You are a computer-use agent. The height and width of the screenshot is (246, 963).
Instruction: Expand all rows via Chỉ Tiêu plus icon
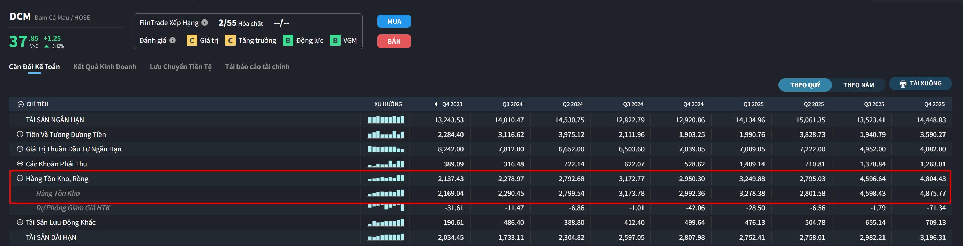pos(21,104)
